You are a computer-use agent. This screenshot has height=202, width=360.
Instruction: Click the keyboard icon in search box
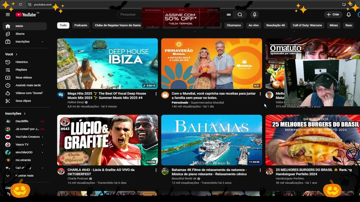229,15
